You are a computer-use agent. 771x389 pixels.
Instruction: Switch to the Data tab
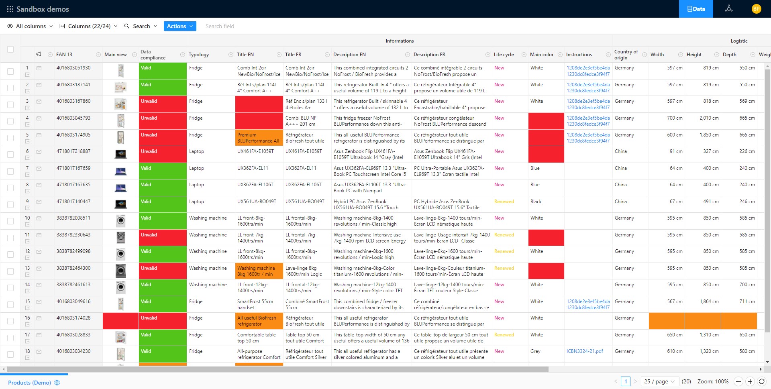coord(696,9)
